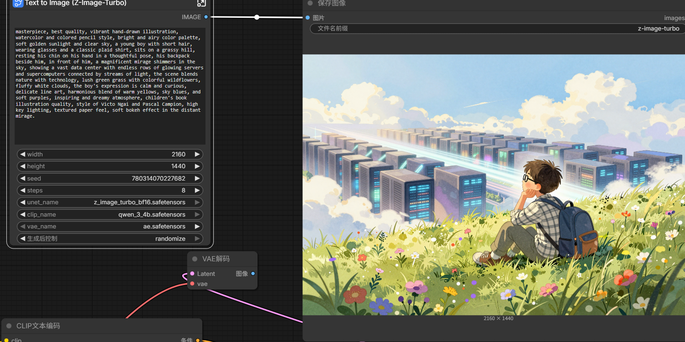685x342 pixels.
Task: Click the IMAGE output port dot
Action: 206,17
